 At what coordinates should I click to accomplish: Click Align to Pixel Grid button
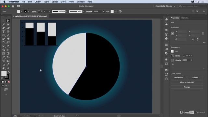[187, 82]
